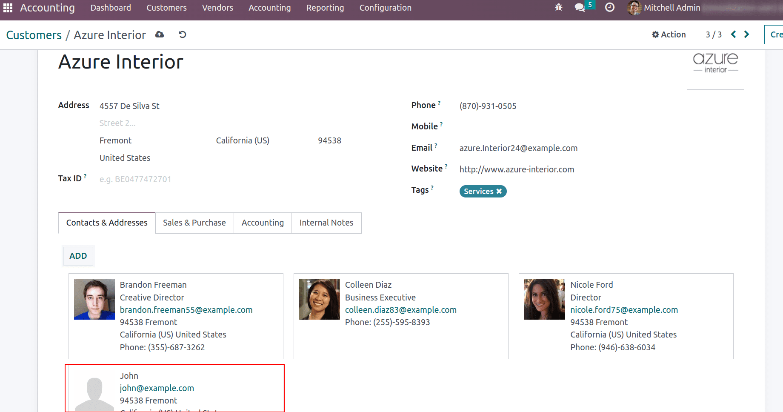This screenshot has height=412, width=783.
Task: Open the Customers top menu
Action: (x=166, y=8)
